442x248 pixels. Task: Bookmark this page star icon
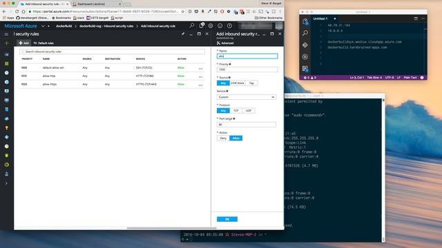(182, 12)
